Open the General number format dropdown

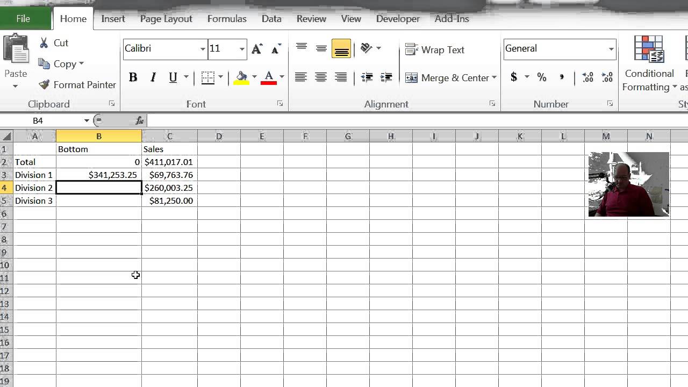(x=611, y=49)
